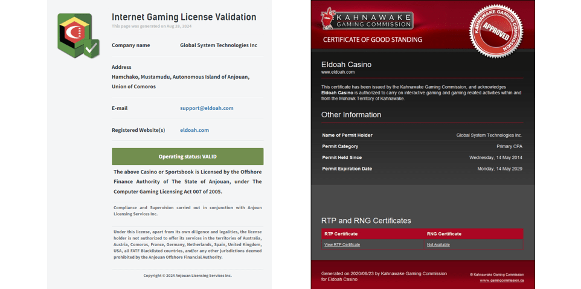
Task: Click the RNG Certificate column header
Action: 445,234
